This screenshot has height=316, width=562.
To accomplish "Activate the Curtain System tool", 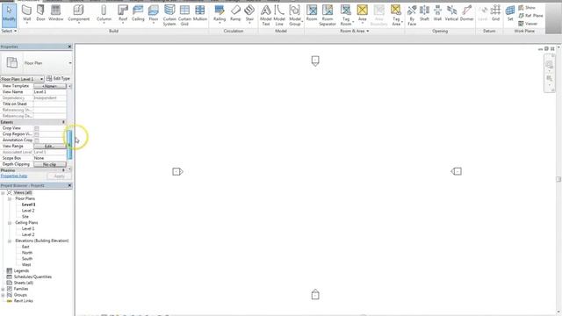I will point(169,15).
